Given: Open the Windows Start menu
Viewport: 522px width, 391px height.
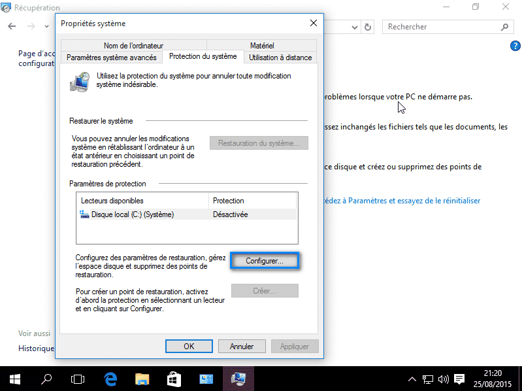Looking at the screenshot, I should tap(14, 378).
